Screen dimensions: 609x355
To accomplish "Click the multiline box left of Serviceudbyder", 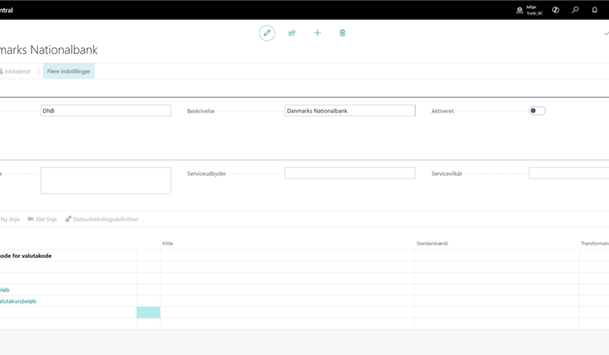I will tap(106, 181).
